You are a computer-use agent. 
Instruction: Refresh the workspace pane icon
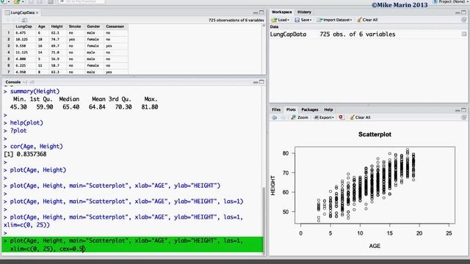[x=463, y=20]
